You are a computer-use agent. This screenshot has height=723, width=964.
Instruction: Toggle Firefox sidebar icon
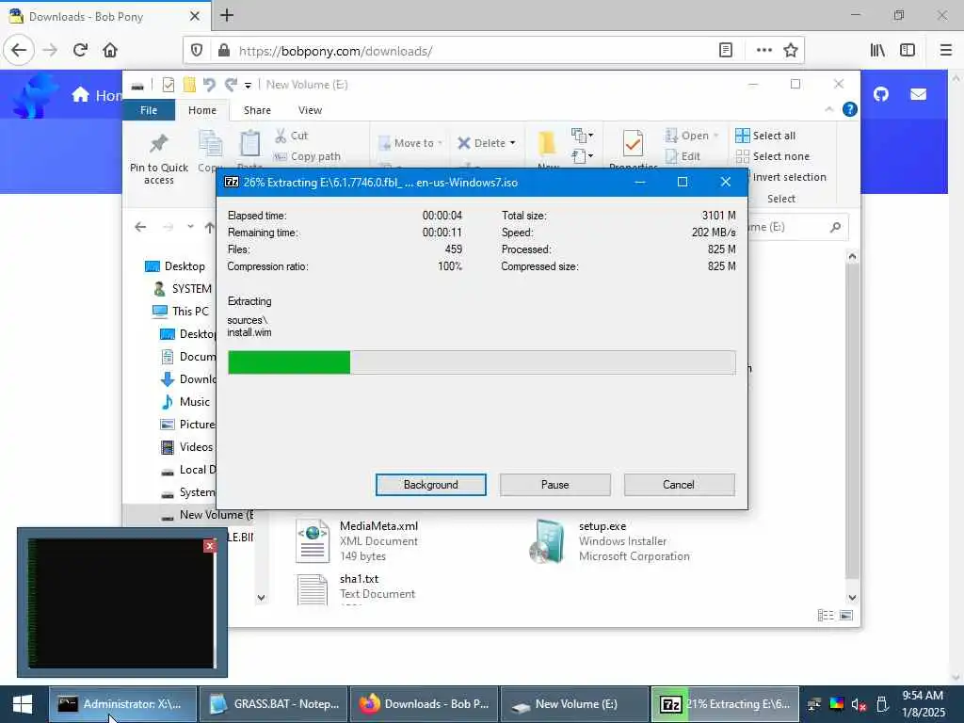(x=908, y=50)
